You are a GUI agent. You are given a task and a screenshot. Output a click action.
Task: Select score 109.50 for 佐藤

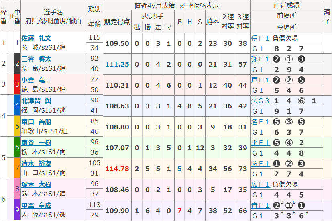(117, 43)
